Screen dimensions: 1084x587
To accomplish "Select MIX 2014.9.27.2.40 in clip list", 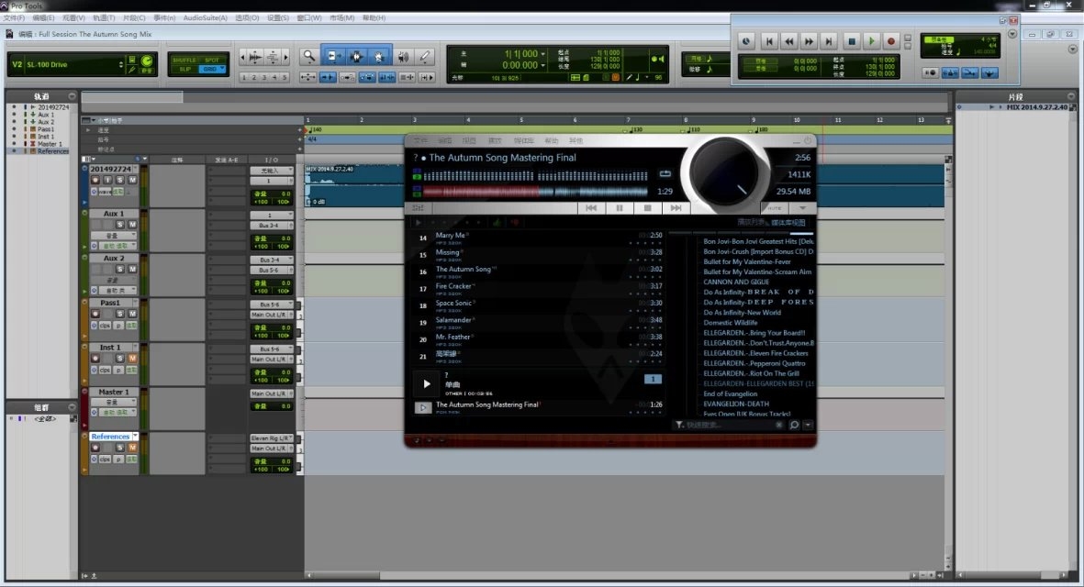I will [1036, 107].
